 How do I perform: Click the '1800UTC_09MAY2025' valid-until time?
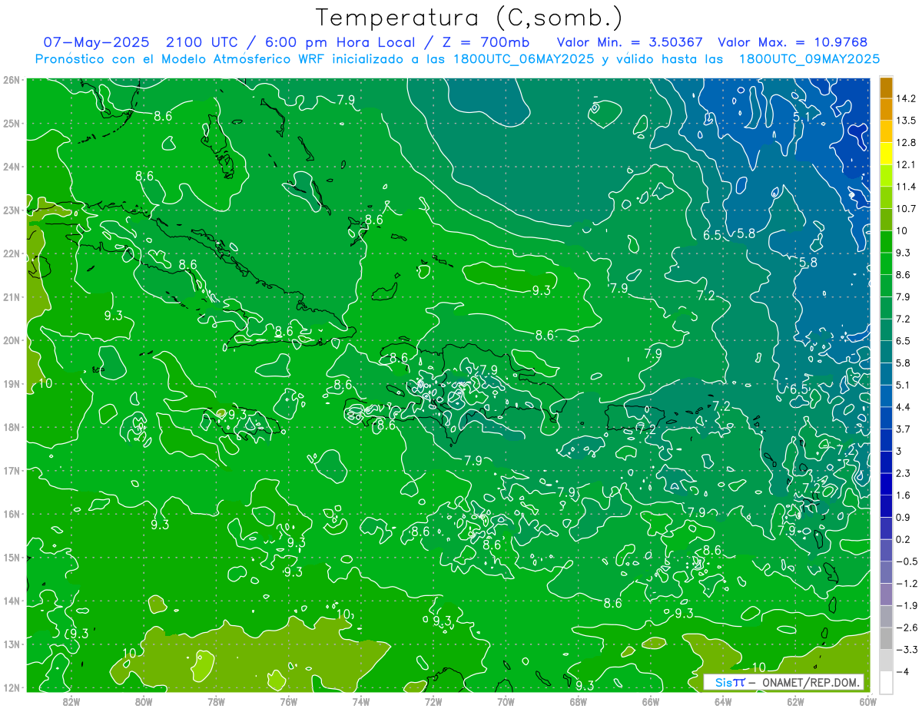click(x=809, y=59)
